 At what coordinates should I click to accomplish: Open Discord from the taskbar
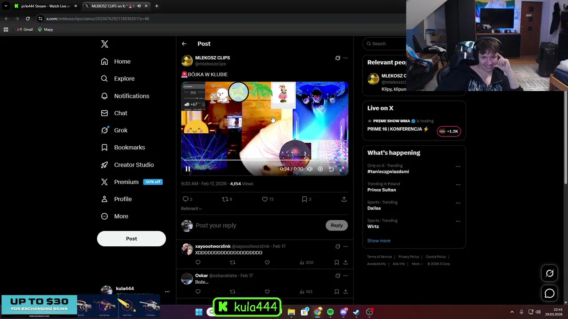click(x=343, y=312)
